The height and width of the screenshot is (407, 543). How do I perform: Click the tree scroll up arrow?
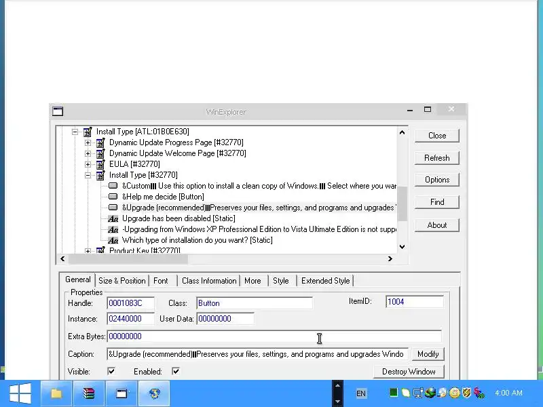coord(402,132)
